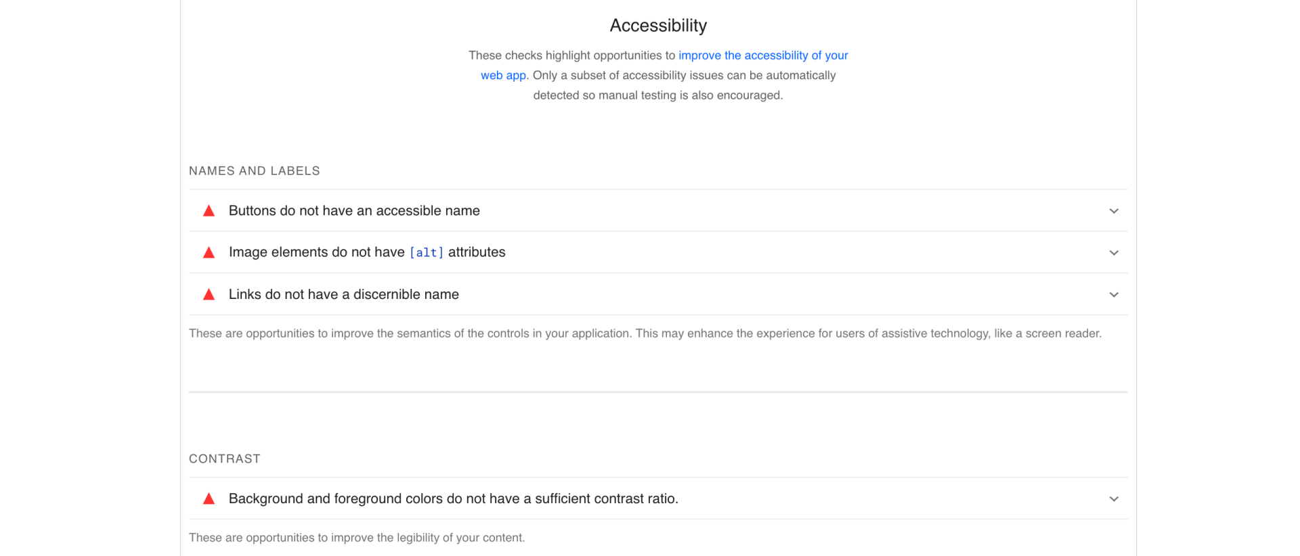Viewport: 1300px width, 556px height.
Task: Expand the contrast ratio audit chevron
Action: [x=1114, y=499]
